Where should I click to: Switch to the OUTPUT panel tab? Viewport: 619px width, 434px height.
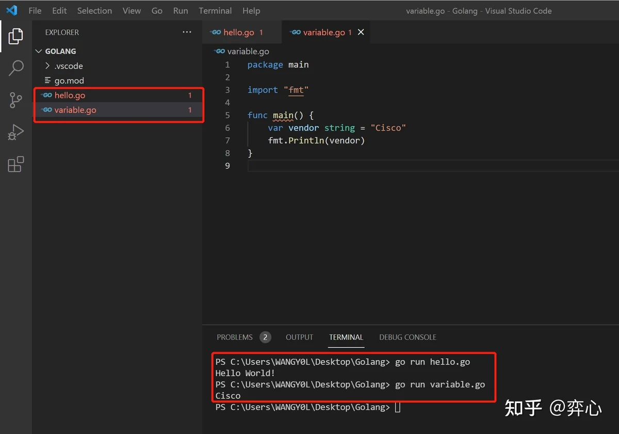click(300, 337)
